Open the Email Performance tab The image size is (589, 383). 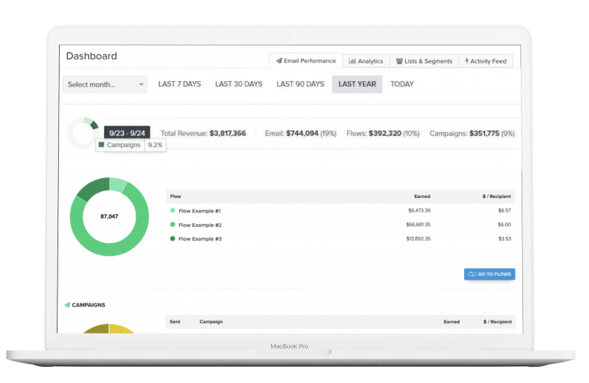[x=306, y=60]
